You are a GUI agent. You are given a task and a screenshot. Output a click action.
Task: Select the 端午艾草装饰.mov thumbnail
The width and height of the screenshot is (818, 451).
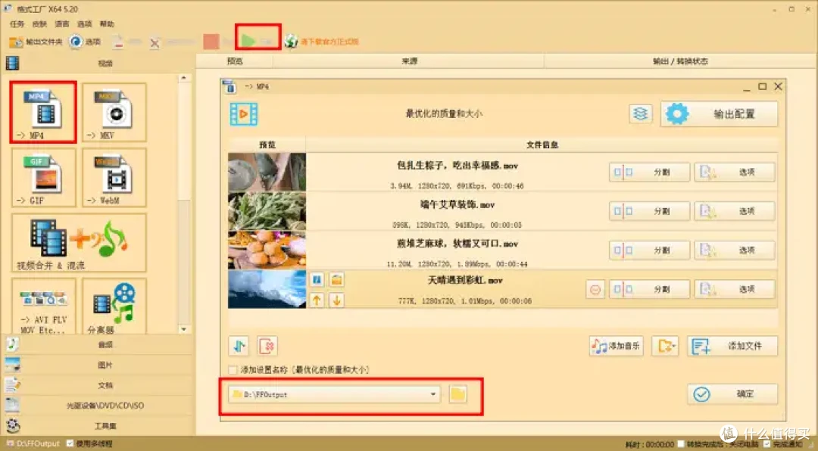[267, 211]
